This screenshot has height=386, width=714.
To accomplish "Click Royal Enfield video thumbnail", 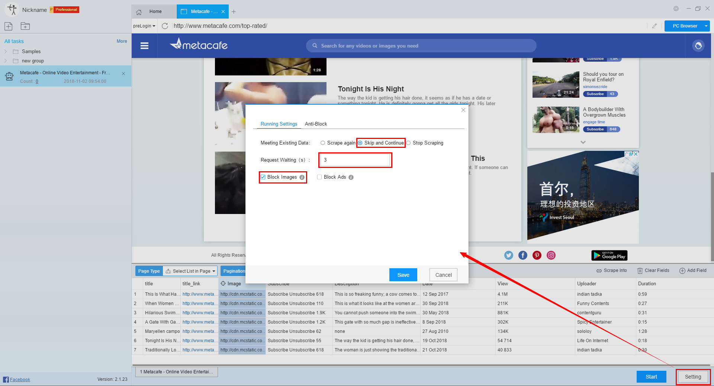I will pos(556,84).
